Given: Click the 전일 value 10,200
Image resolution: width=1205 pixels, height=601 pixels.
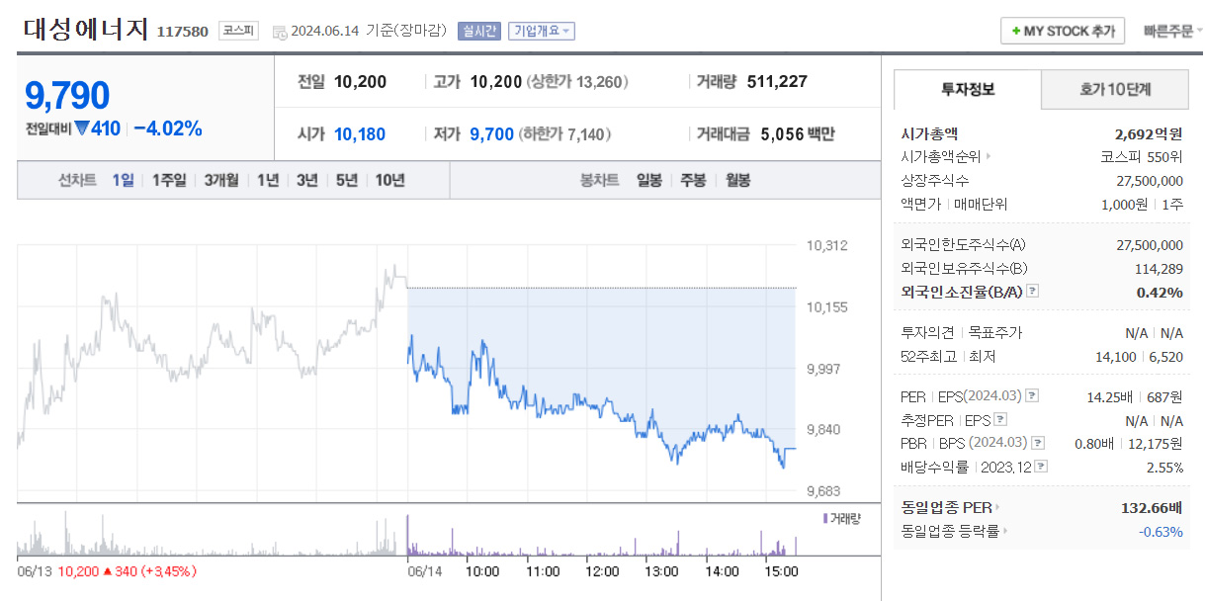Looking at the screenshot, I should (361, 82).
